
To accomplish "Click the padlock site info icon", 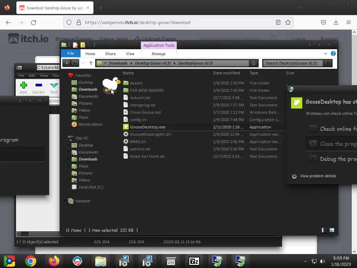I will (79, 22).
